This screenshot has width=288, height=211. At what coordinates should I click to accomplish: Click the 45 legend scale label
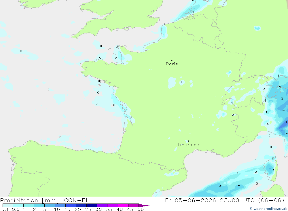coord(130,209)
